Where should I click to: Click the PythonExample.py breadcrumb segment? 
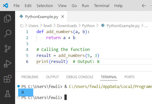click(123, 26)
